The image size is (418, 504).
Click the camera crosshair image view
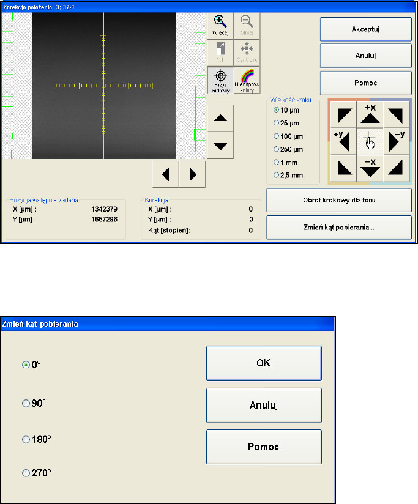[x=103, y=86]
